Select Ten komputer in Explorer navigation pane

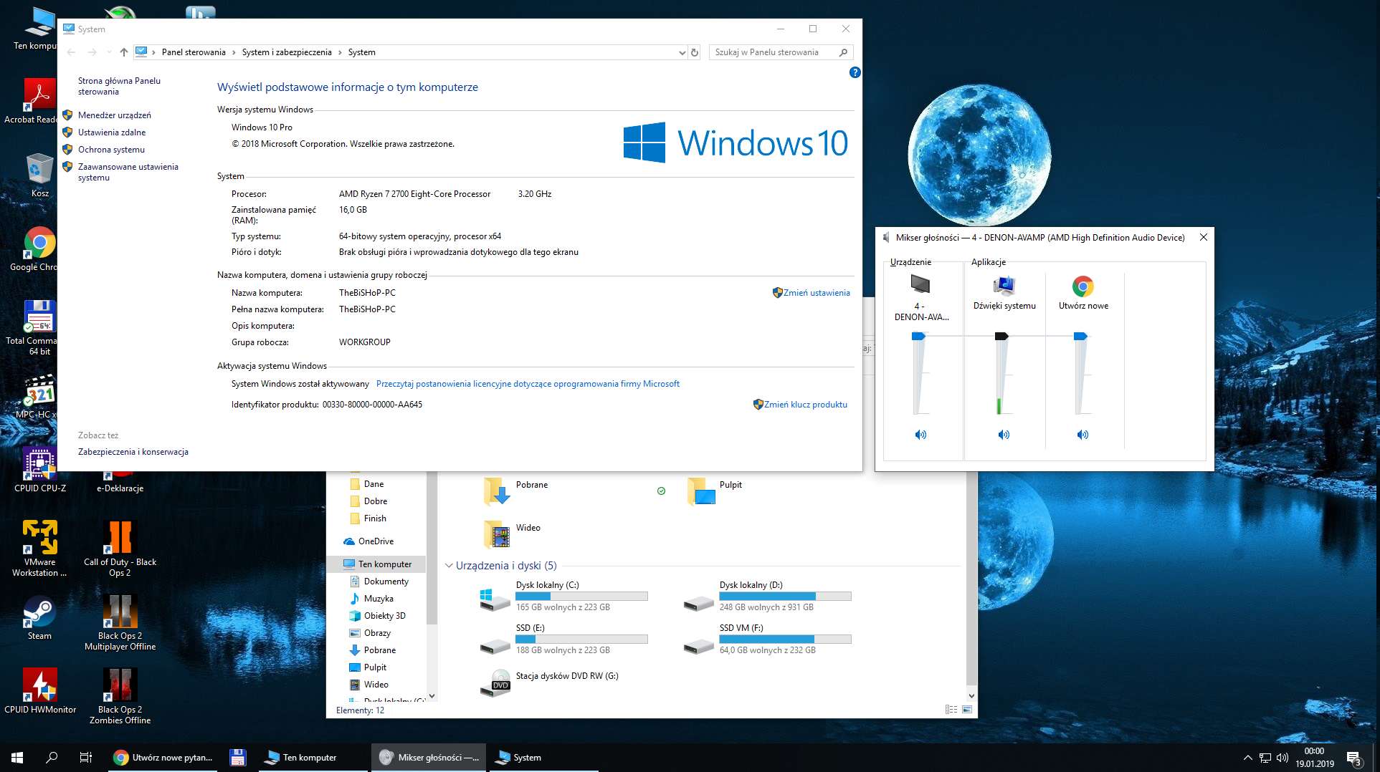[x=377, y=564]
